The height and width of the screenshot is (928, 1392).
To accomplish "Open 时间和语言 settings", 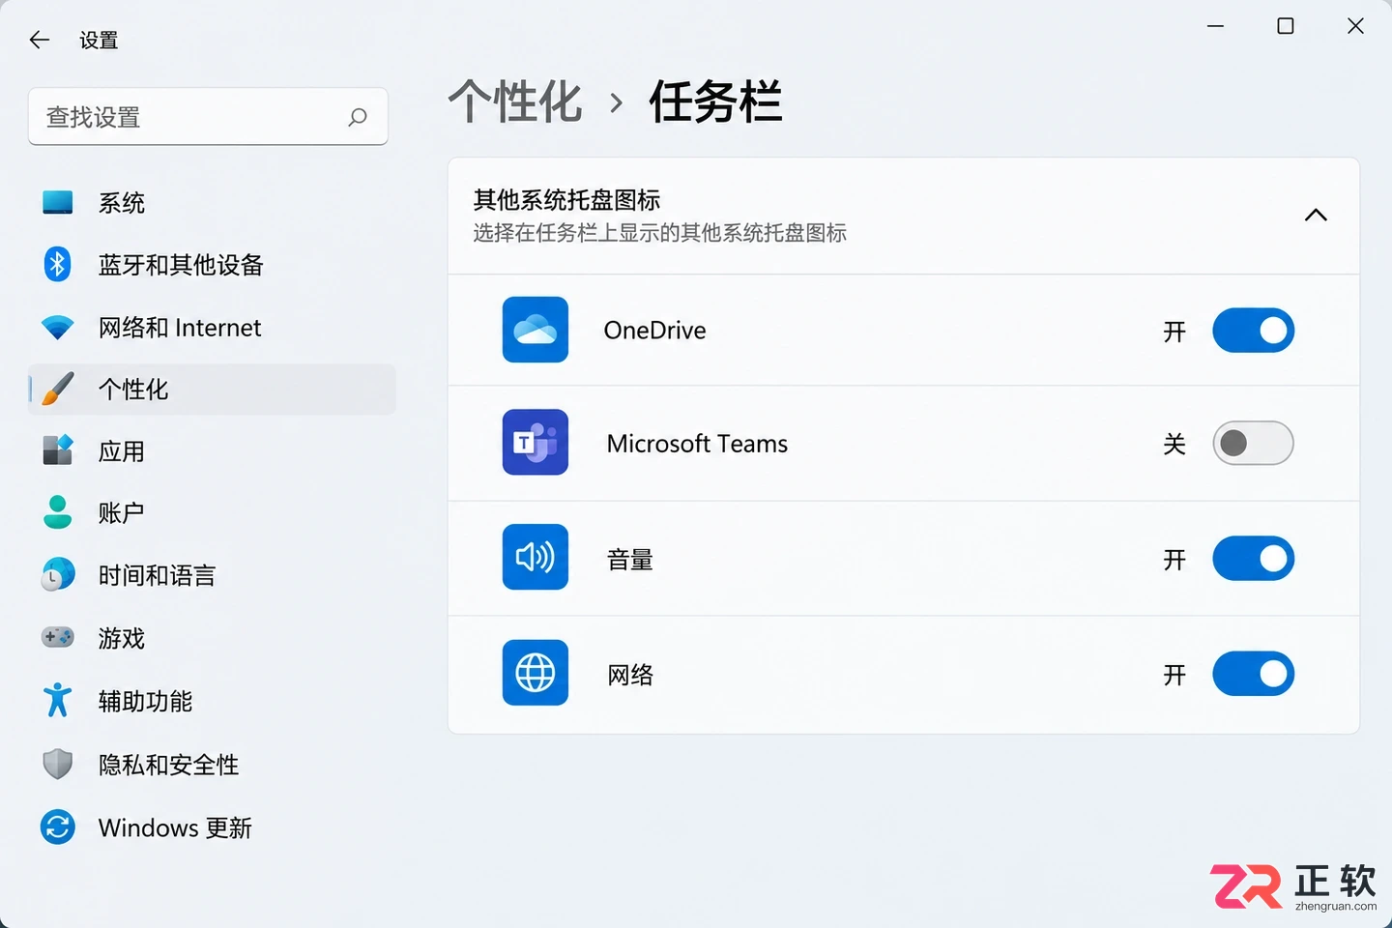I will click(x=212, y=575).
